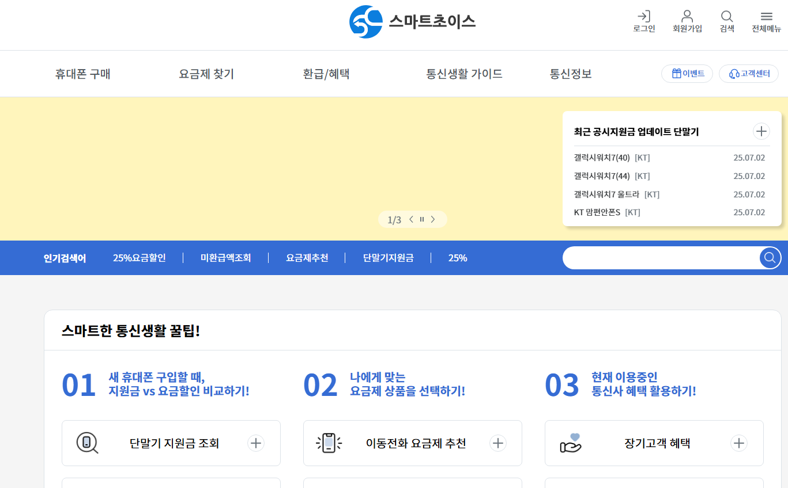Click the 스마트초이스 logo
Image resolution: width=788 pixels, height=488 pixels.
pyautogui.click(x=412, y=22)
